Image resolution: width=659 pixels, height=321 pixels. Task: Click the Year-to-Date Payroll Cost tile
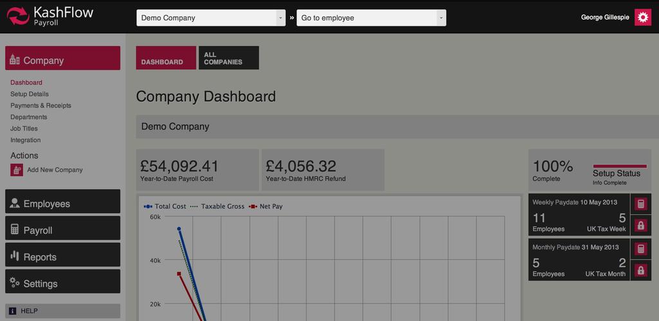(x=197, y=170)
